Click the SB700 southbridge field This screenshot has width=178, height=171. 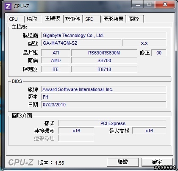pos(104,60)
